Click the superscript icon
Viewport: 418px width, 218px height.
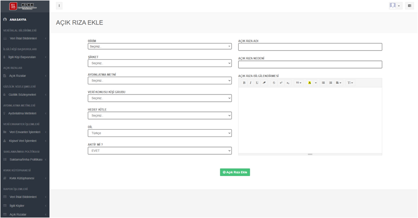(x=281, y=83)
